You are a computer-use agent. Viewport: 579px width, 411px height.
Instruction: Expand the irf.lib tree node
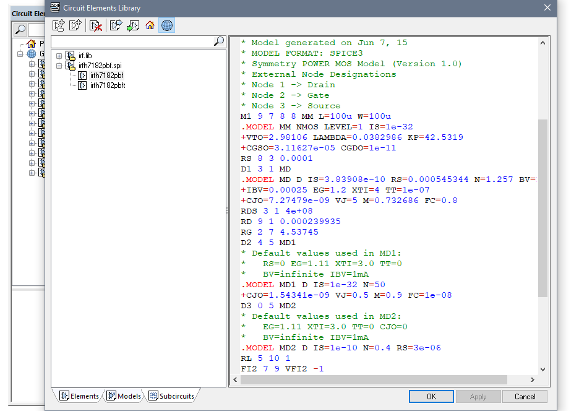pos(59,56)
